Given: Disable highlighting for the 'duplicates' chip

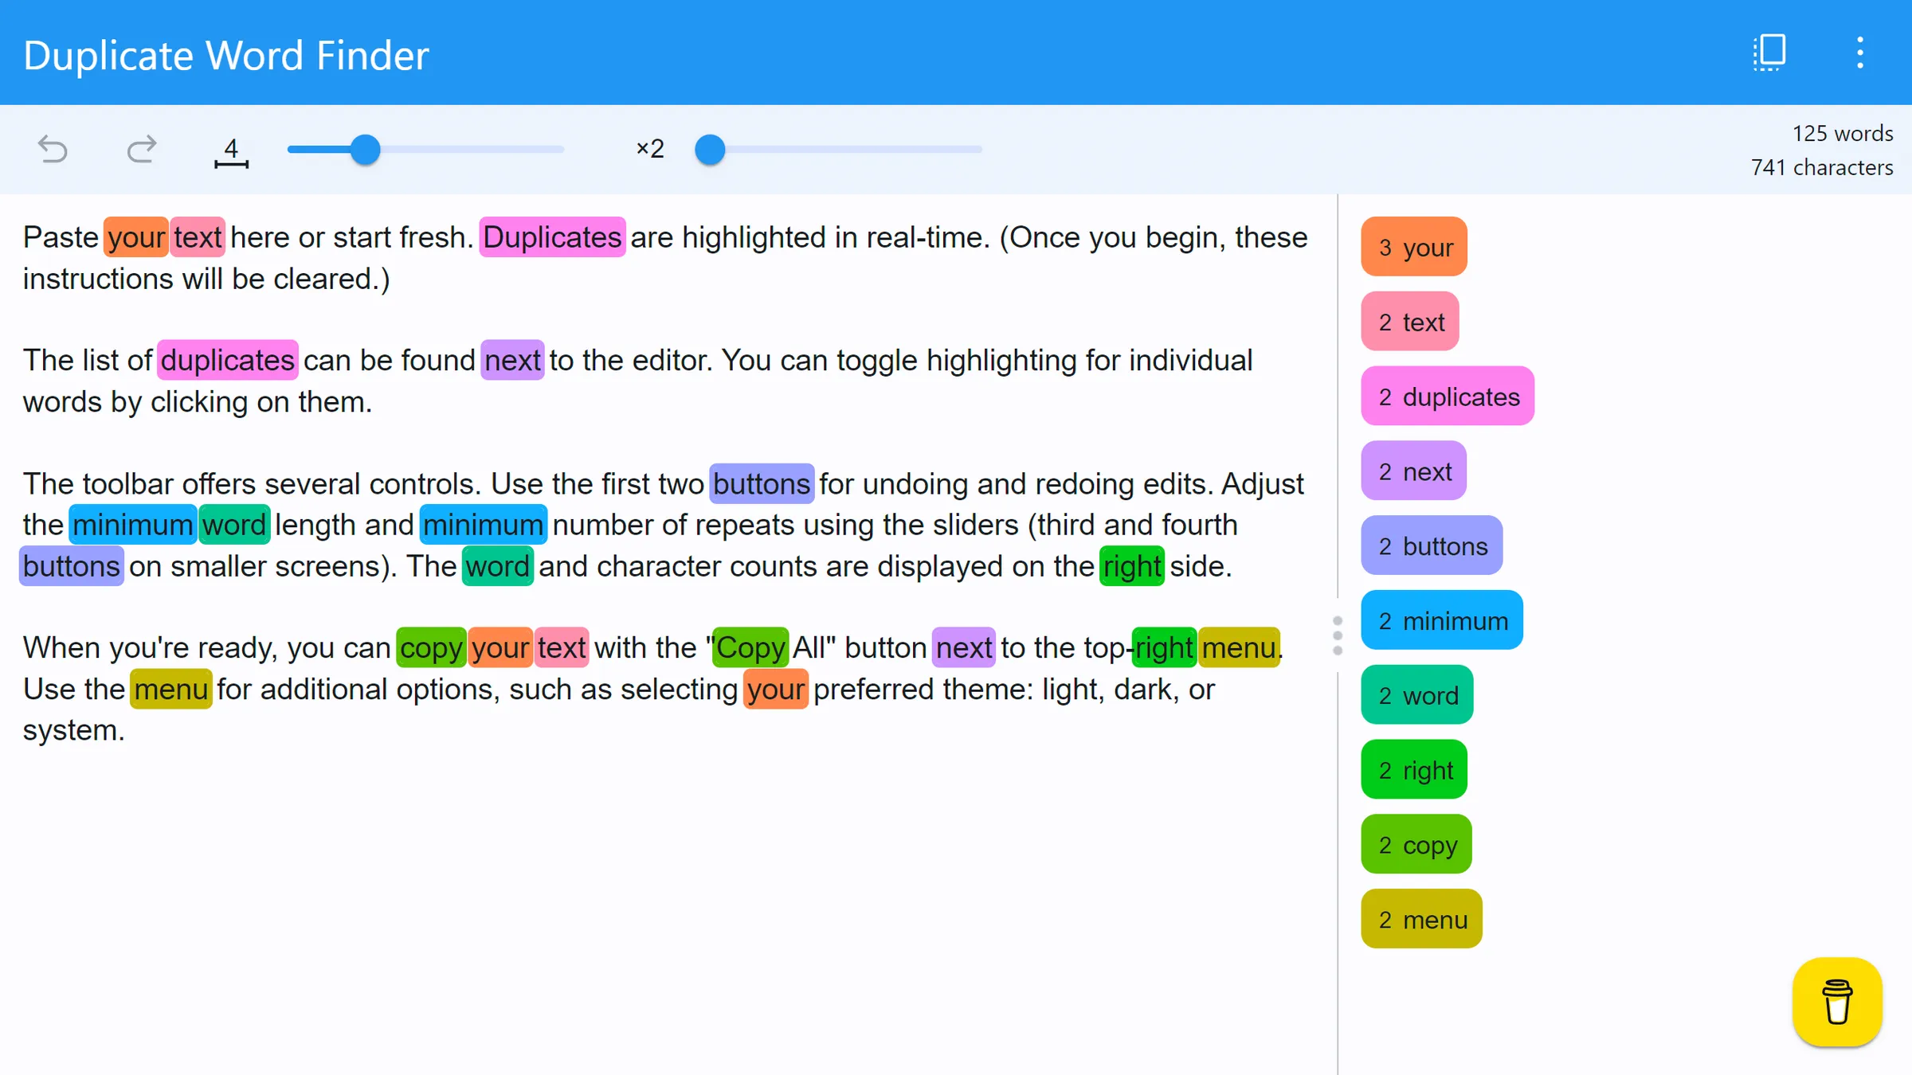Looking at the screenshot, I should 1448,396.
